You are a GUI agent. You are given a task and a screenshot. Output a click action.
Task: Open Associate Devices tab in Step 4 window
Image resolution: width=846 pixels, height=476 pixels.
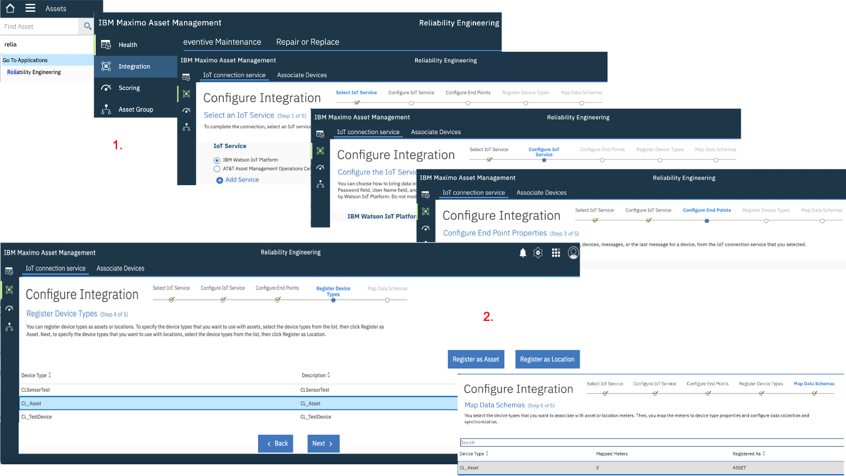[121, 269]
